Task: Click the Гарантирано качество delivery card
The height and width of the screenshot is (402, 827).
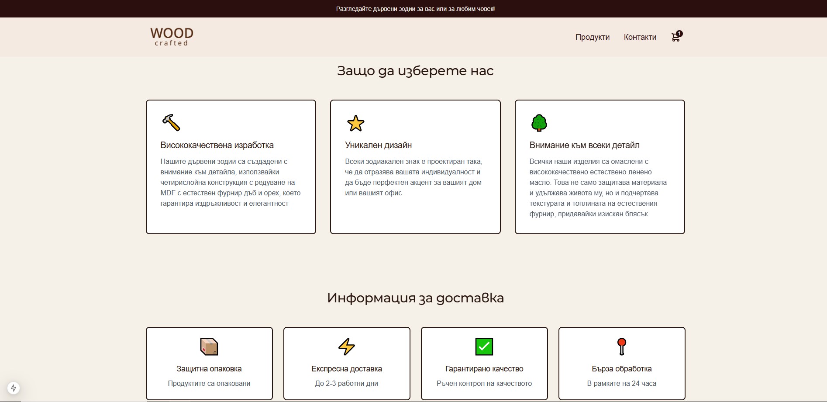Action: (484, 363)
